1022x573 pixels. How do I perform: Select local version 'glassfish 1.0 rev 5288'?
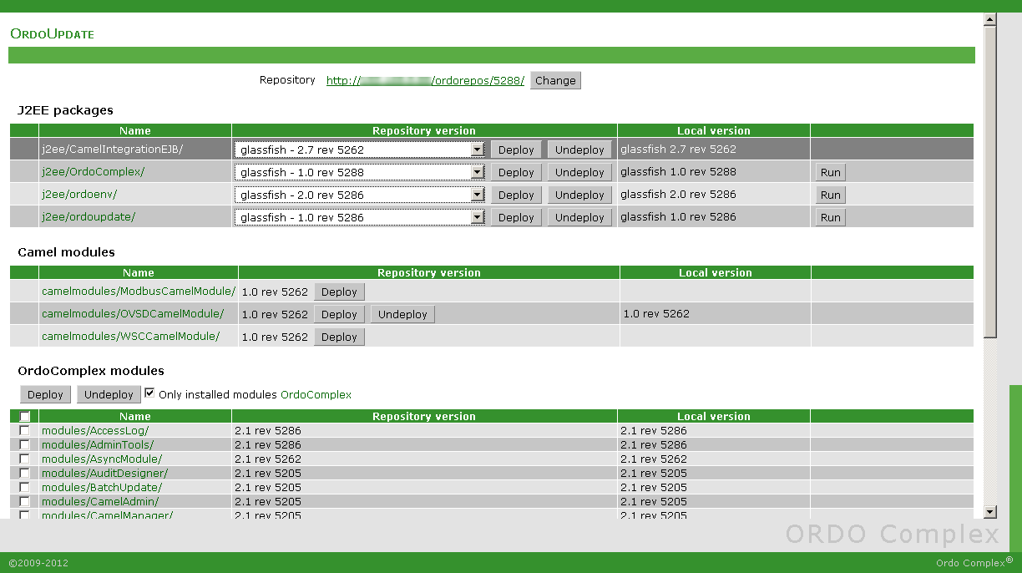(x=678, y=171)
